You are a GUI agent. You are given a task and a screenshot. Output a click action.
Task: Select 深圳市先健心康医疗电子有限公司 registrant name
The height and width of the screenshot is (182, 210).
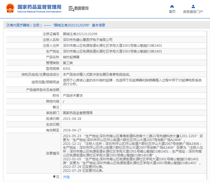point(88,40)
